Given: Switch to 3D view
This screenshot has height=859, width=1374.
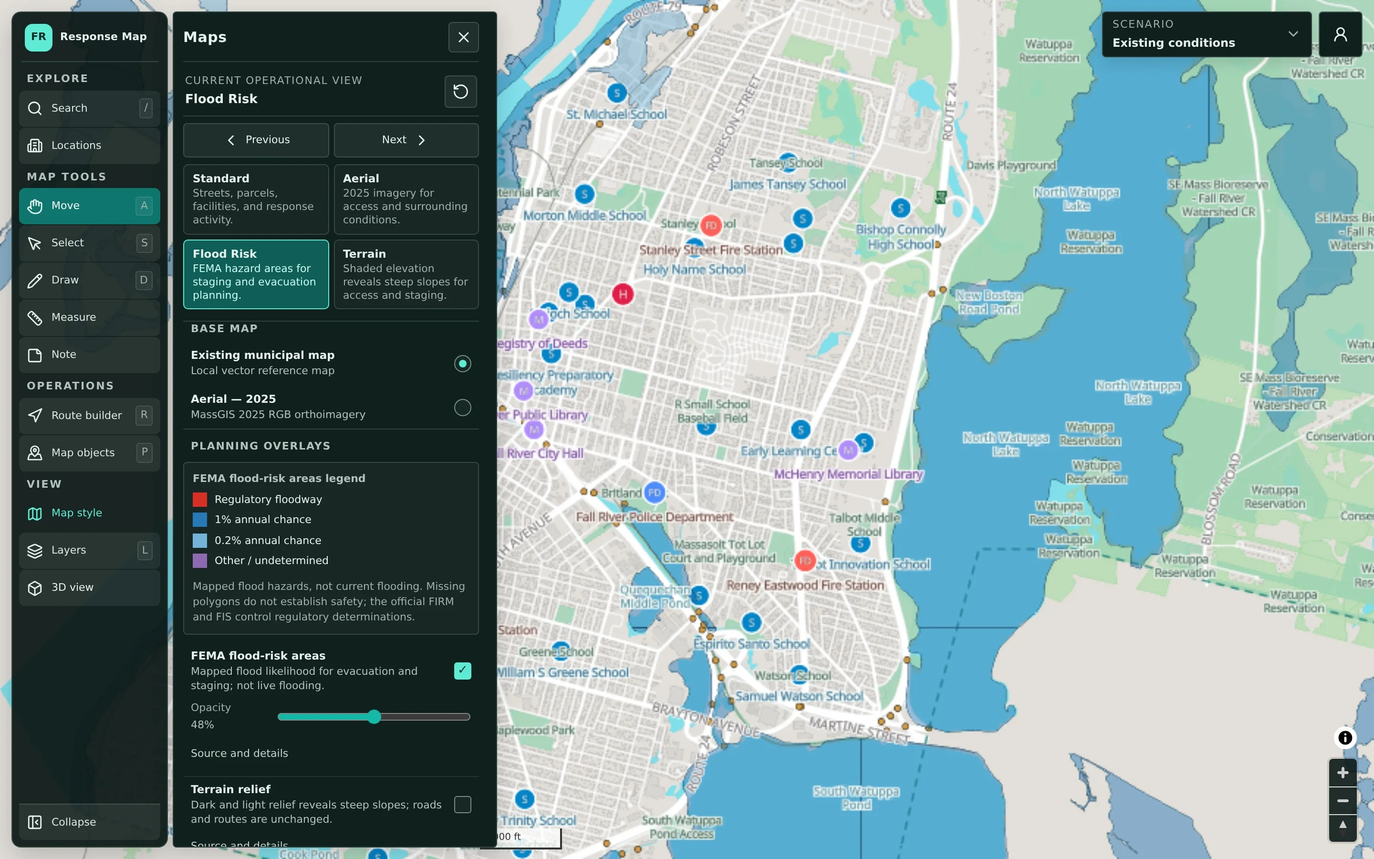Looking at the screenshot, I should point(89,587).
